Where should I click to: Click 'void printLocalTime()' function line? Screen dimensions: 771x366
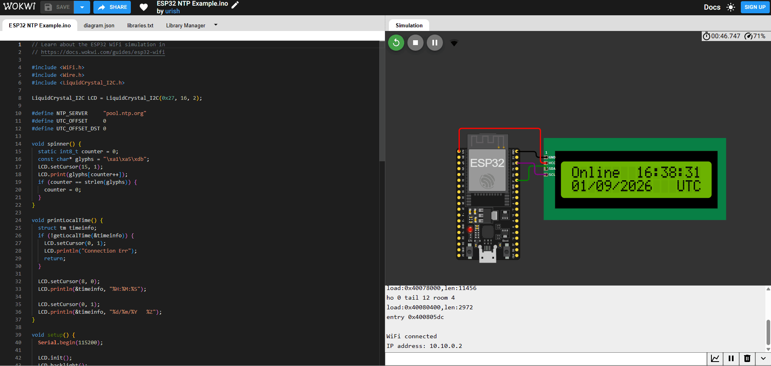click(67, 220)
